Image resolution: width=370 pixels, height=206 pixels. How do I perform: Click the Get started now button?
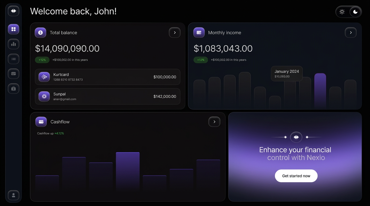coord(296,176)
